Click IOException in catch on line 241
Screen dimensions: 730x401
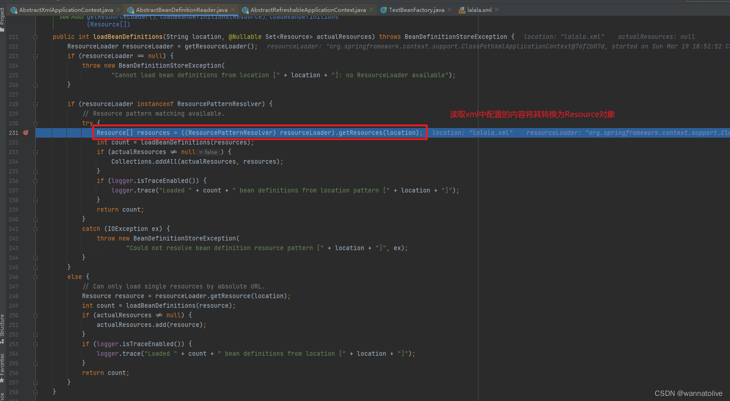(x=127, y=229)
